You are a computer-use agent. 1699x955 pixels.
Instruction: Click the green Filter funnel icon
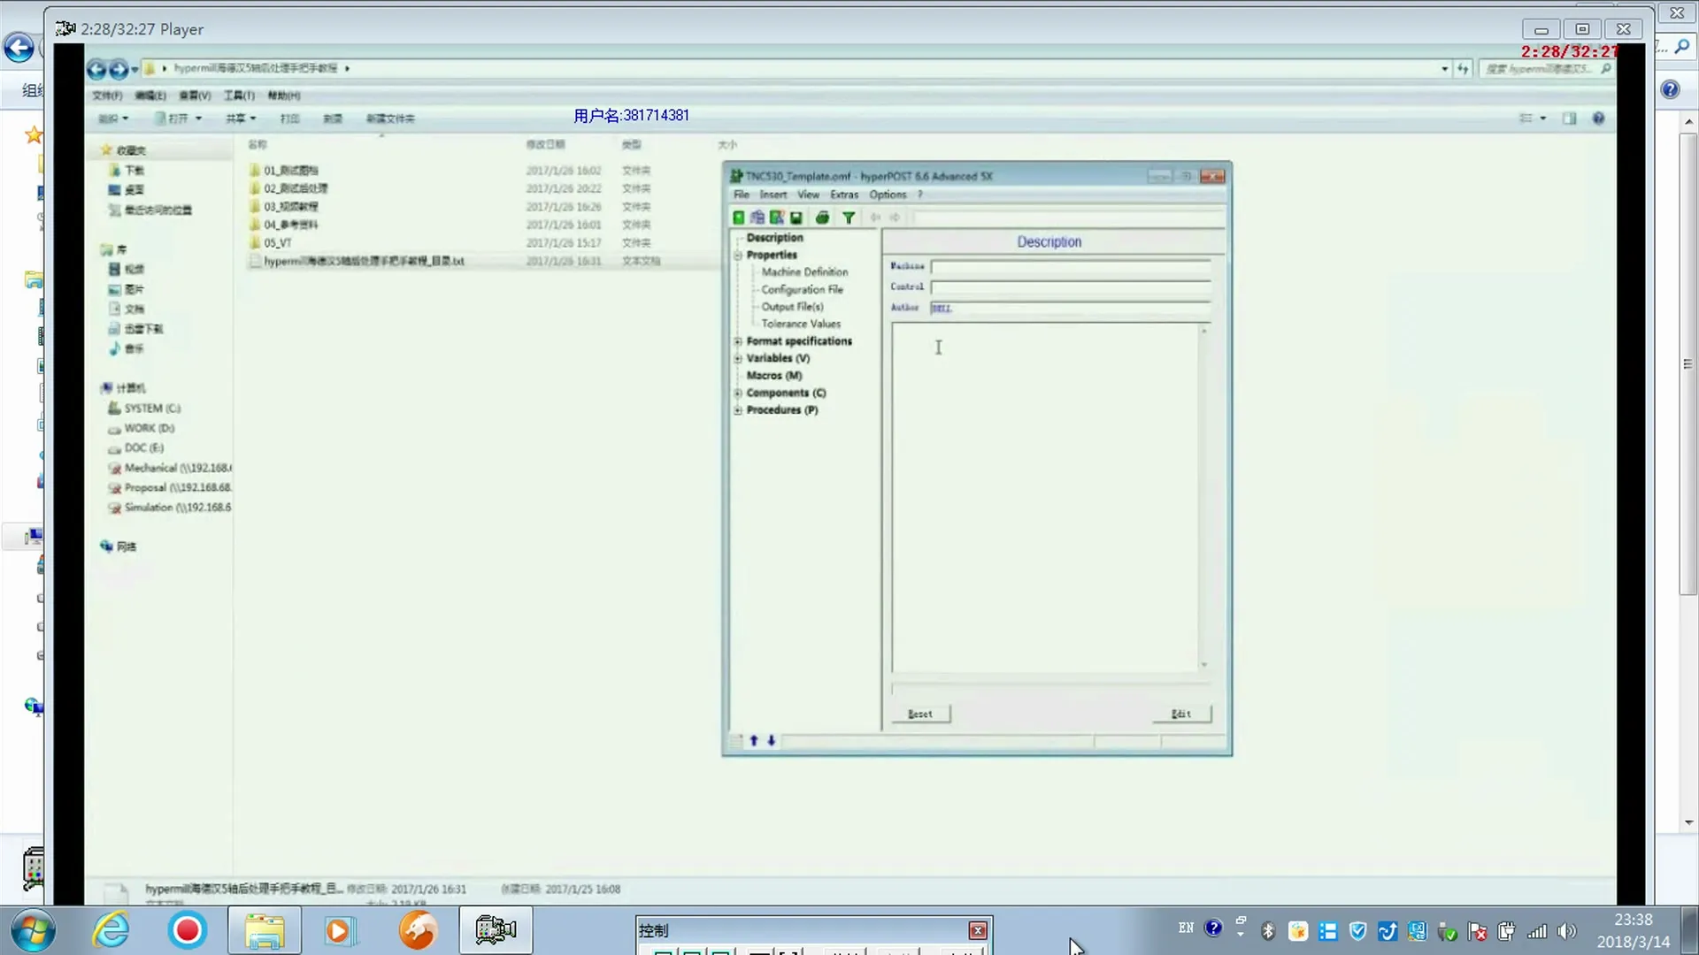click(x=848, y=218)
